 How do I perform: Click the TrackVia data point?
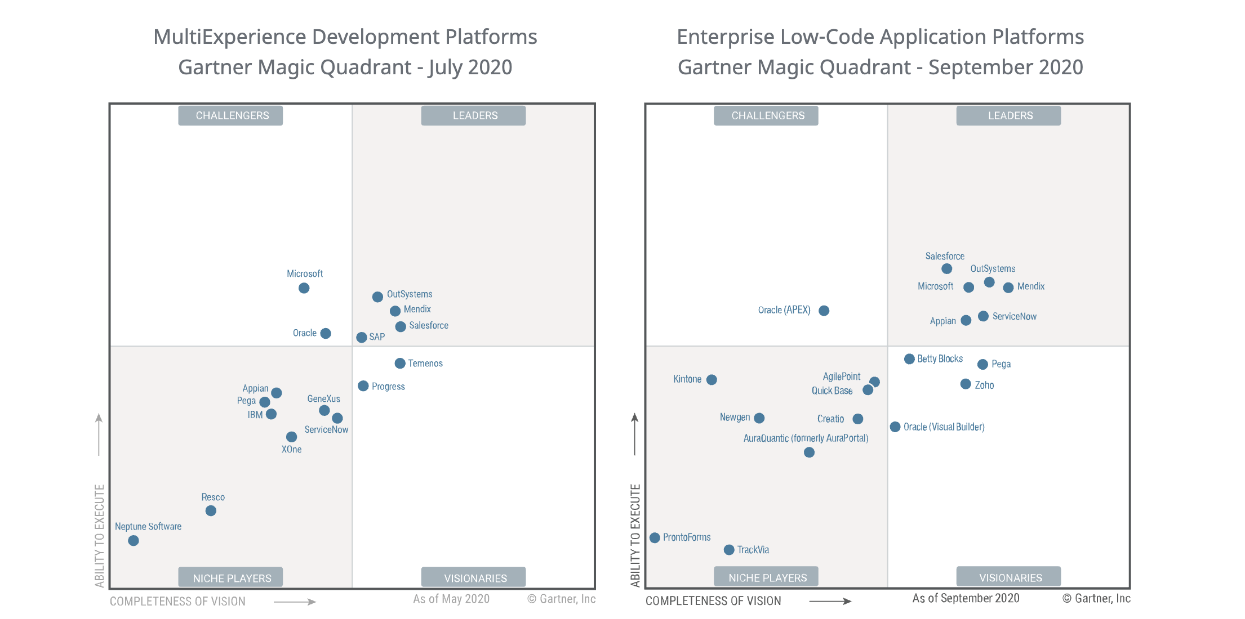pos(729,550)
